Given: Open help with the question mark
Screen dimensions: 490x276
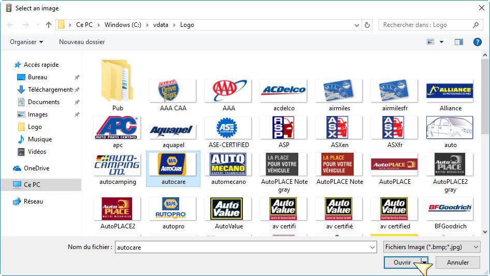Looking at the screenshot, I should tap(478, 42).
